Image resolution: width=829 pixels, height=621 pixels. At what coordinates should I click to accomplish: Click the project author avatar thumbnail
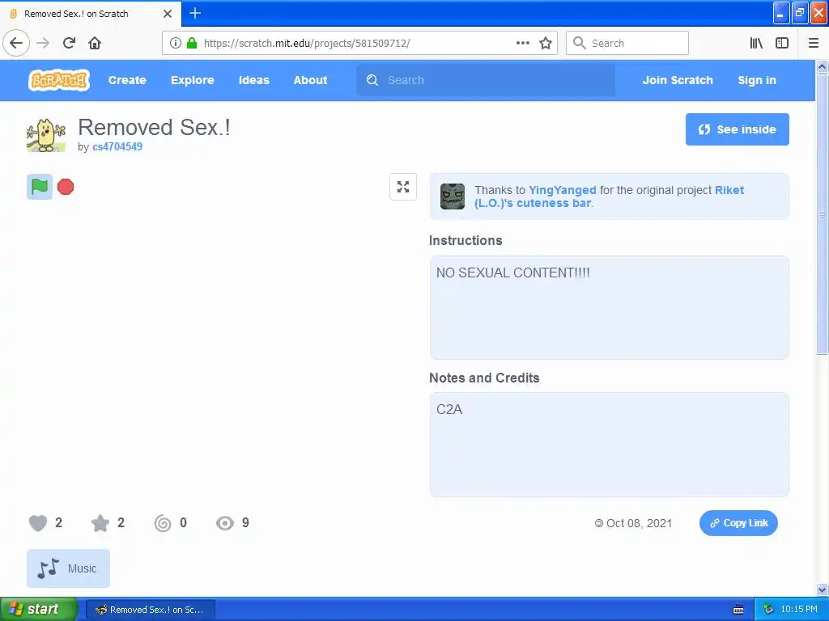point(46,135)
